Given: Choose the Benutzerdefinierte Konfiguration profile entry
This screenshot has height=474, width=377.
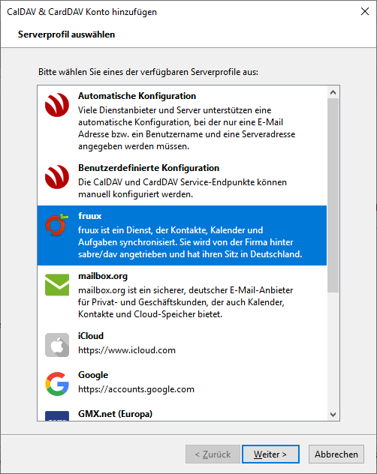Looking at the screenshot, I should coord(182,181).
